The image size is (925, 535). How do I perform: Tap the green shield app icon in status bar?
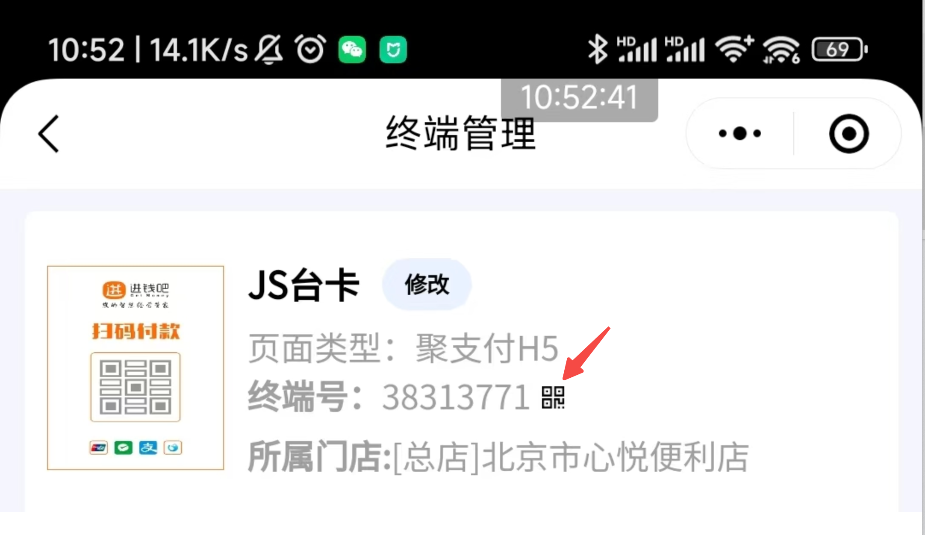(x=393, y=50)
